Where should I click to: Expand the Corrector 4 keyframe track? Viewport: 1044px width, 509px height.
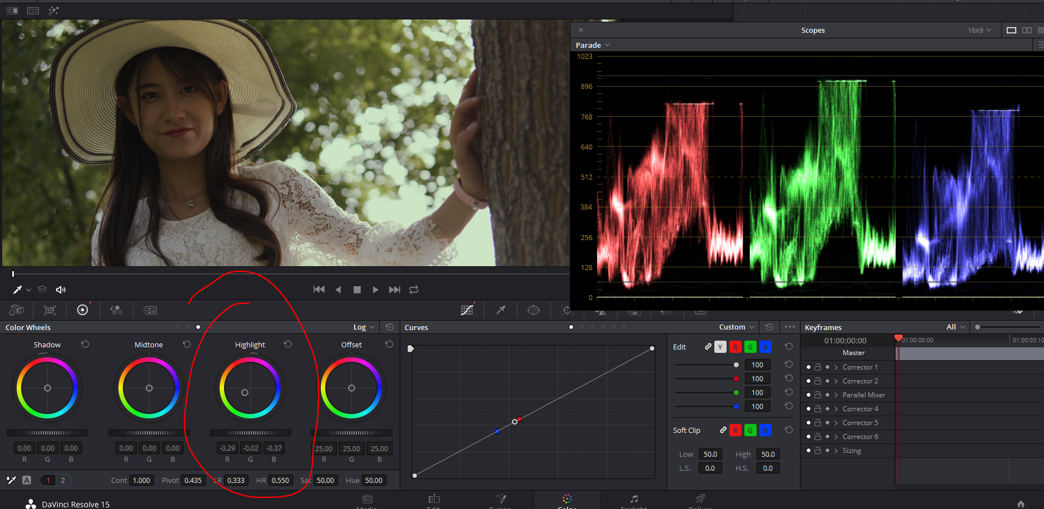836,409
